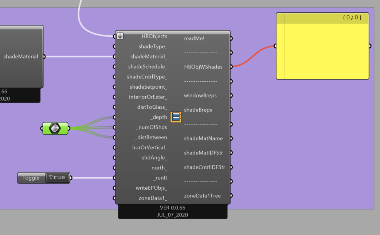Viewport: 380px width, 235px height.
Task: Click the writeEPObjs_ input parameter
Action: point(151,188)
